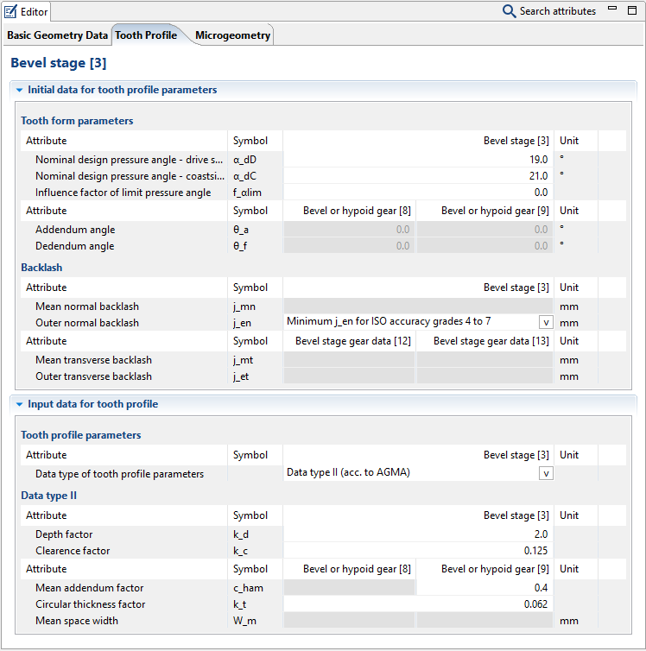Edit coast side pressure angle value 21.0
Viewport: 646px width, 651px height.
click(418, 176)
